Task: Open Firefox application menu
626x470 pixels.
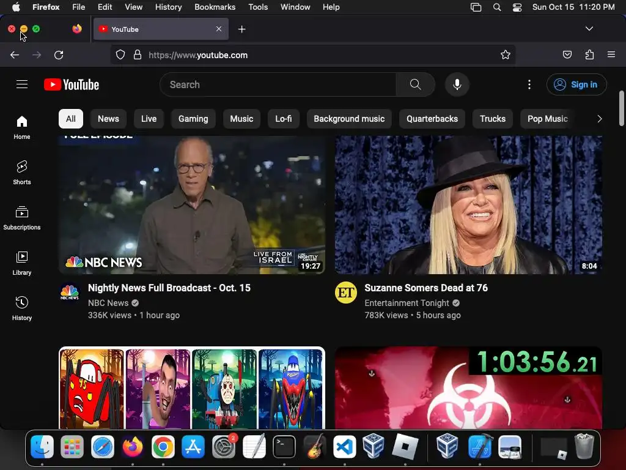Action: 611,54
